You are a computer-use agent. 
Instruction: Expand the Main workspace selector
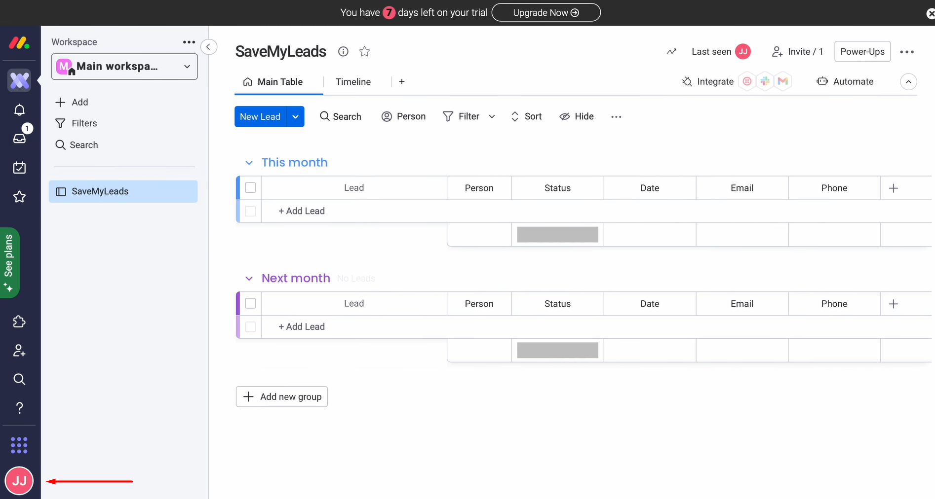(x=187, y=66)
